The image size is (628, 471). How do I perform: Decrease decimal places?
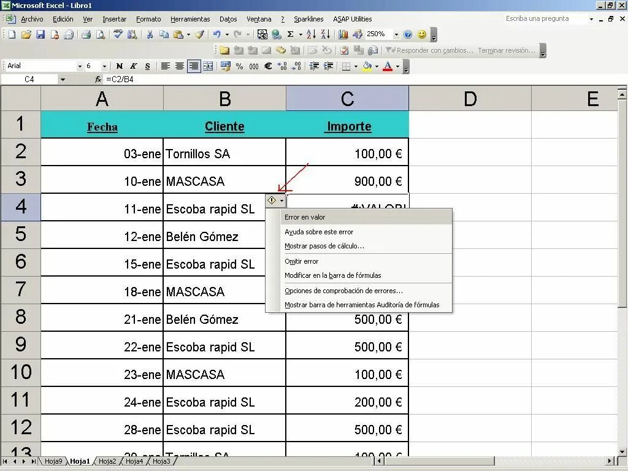pyautogui.click(x=297, y=66)
